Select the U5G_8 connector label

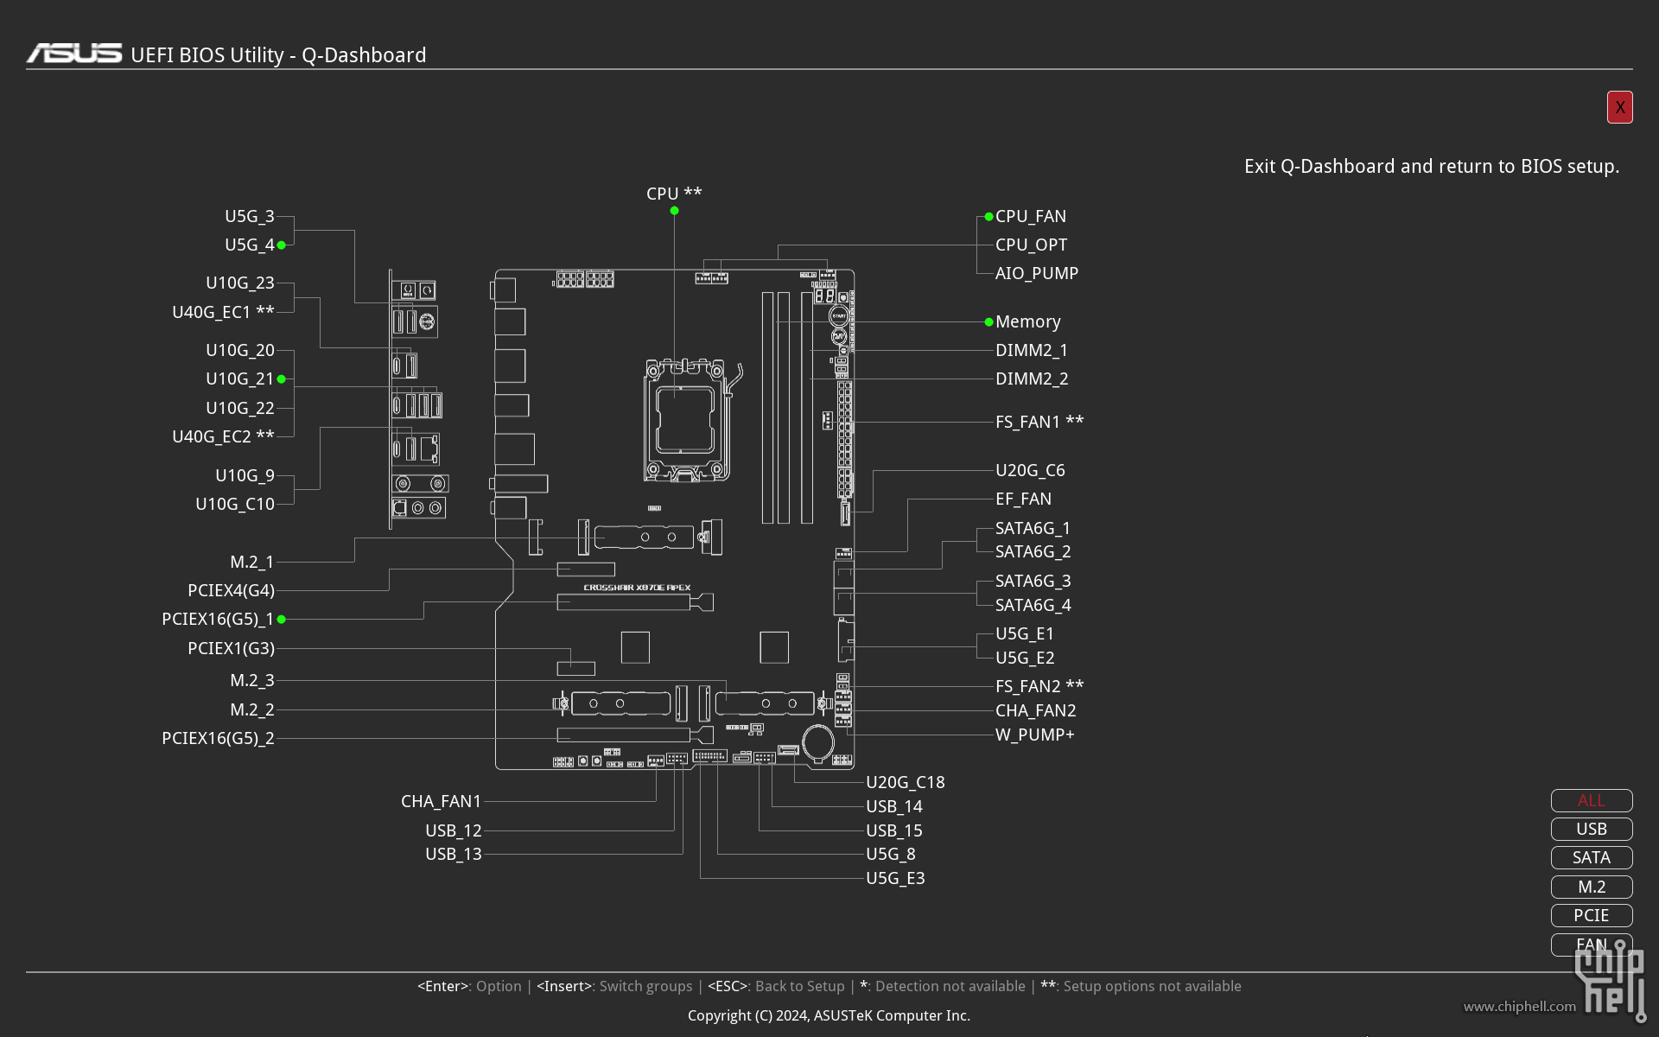(x=891, y=854)
